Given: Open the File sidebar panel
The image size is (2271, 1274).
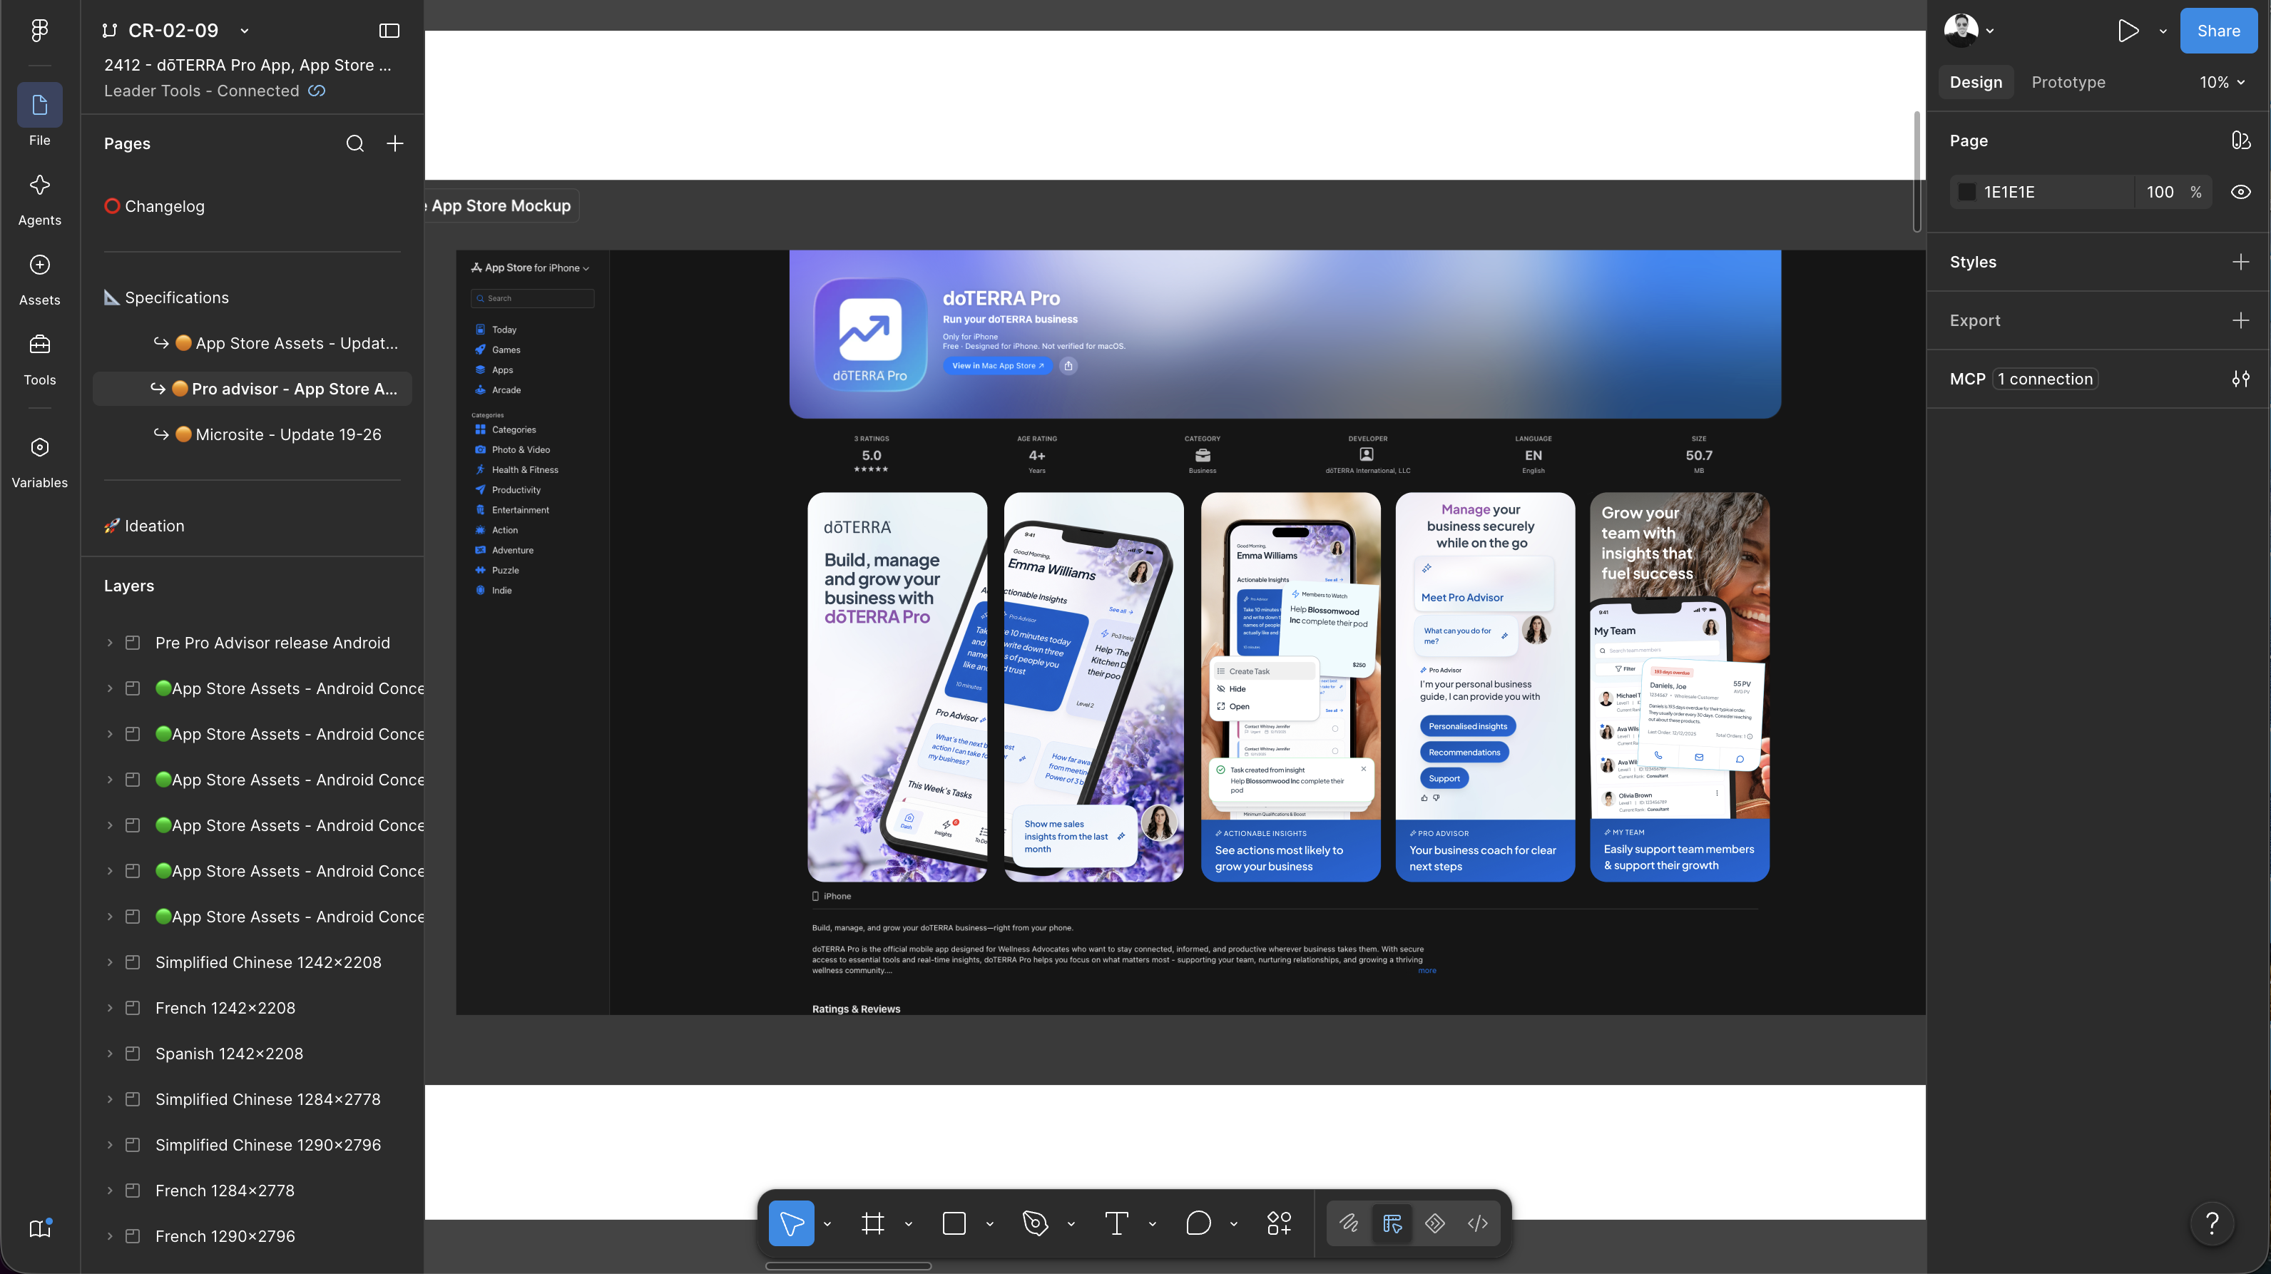Looking at the screenshot, I should 40,116.
